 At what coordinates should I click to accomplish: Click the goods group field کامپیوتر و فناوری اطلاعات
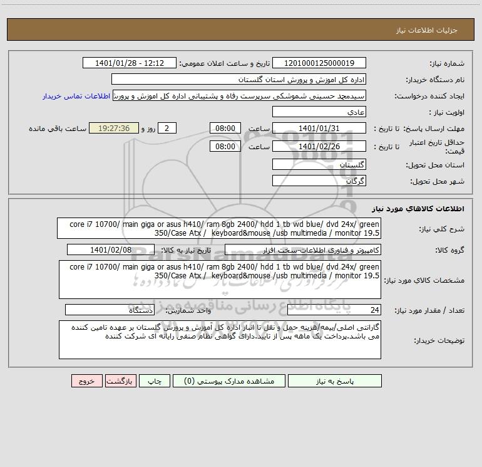coord(303,249)
